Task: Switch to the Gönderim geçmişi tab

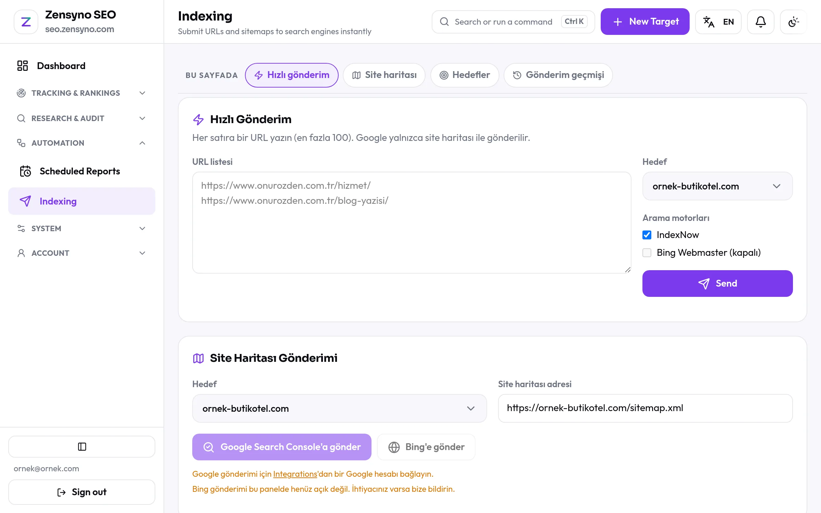Action: [558, 75]
